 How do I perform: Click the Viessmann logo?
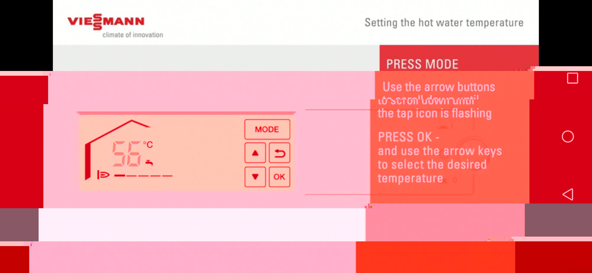point(106,22)
